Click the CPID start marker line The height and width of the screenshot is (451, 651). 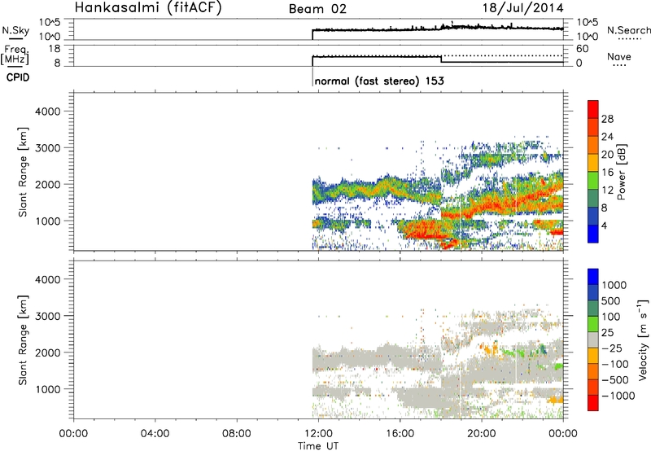(x=312, y=77)
